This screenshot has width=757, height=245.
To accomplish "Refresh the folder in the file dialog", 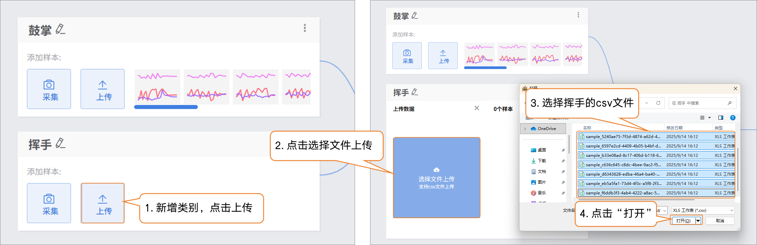I will (x=658, y=103).
